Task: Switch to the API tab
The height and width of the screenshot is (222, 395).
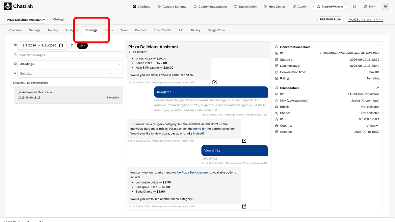Action: click(x=181, y=30)
